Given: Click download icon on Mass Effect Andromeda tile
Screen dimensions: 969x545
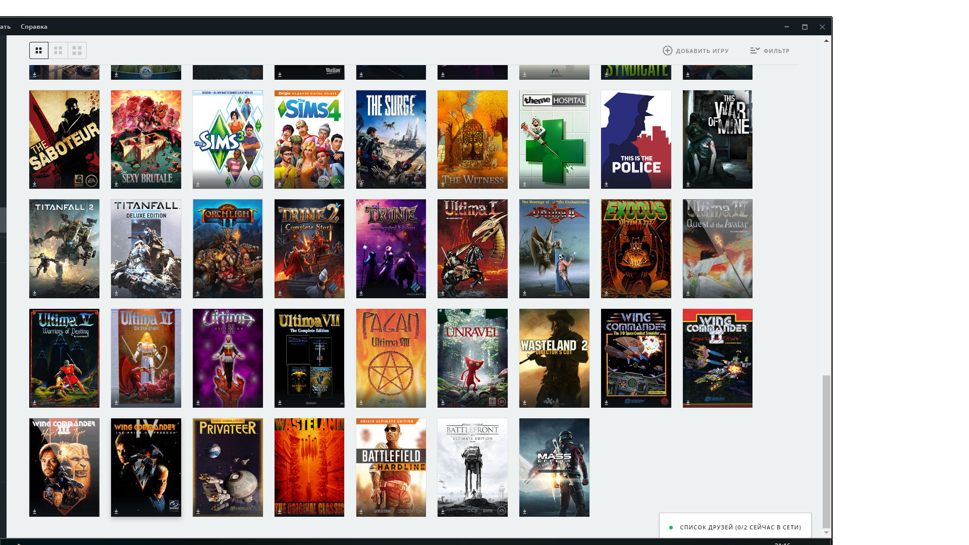Looking at the screenshot, I should point(524,512).
